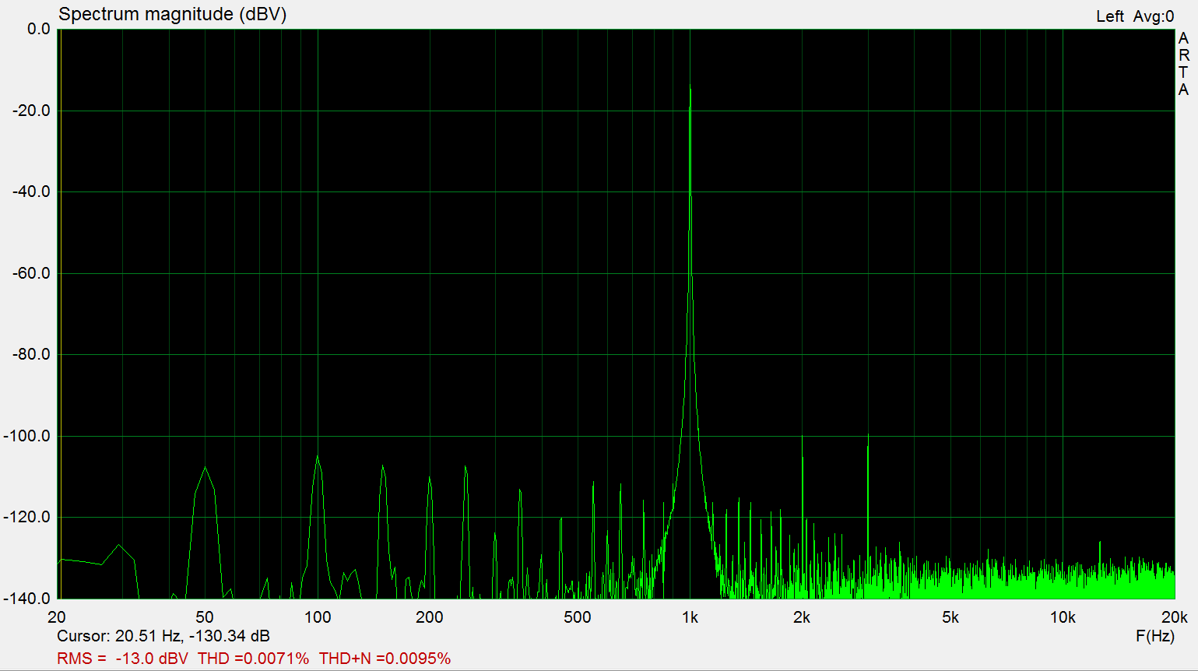The height and width of the screenshot is (671, 1198).
Task: Click the '0.0' magnitude axis label
Action: pyautogui.click(x=38, y=29)
